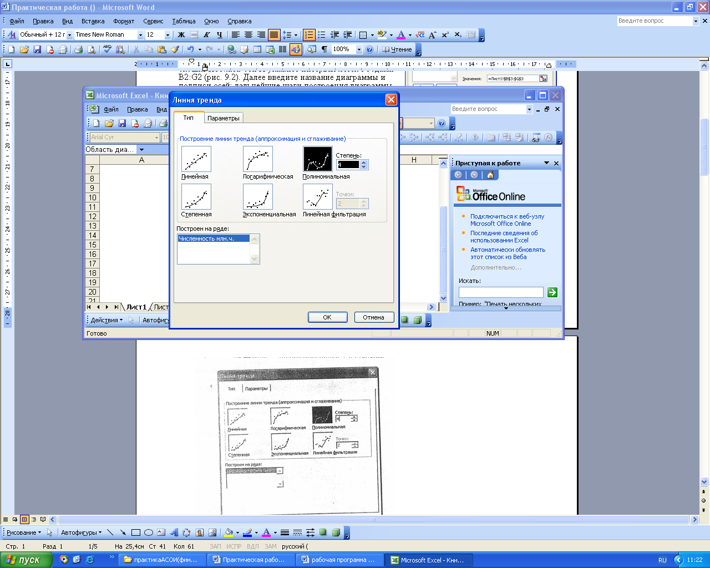Image resolution: width=710 pixels, height=568 pixels.
Task: Decrease indent in Word toolbar
Action: point(335,35)
